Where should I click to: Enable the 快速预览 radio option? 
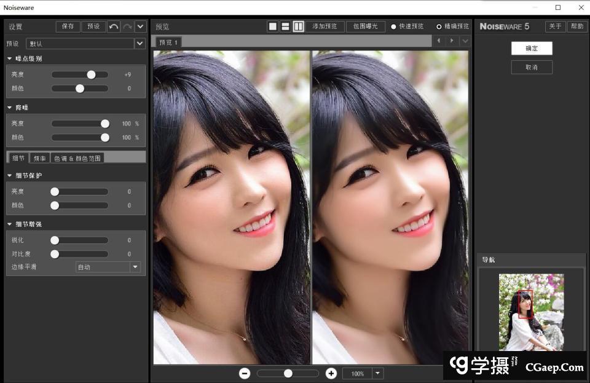394,26
